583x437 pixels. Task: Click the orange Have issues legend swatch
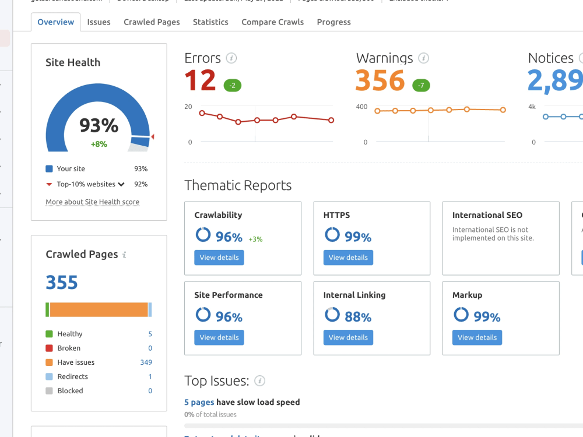49,362
